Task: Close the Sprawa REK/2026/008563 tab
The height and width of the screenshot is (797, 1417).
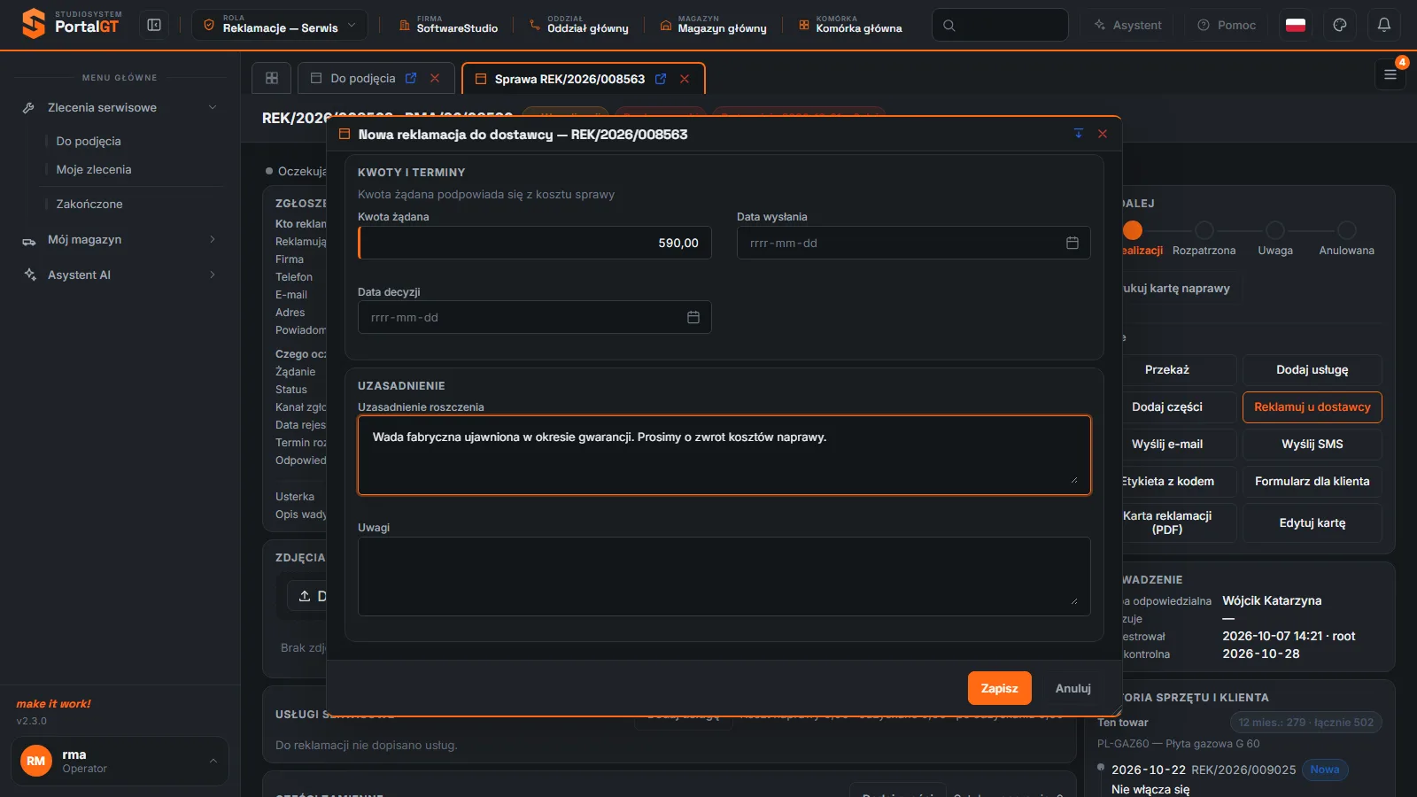Action: coord(685,79)
